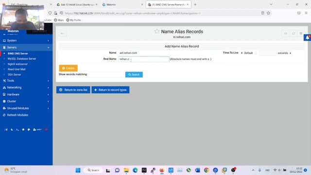Screen dimensions: 311x175
Task: Click the Real Name input field
Action: [144, 59]
